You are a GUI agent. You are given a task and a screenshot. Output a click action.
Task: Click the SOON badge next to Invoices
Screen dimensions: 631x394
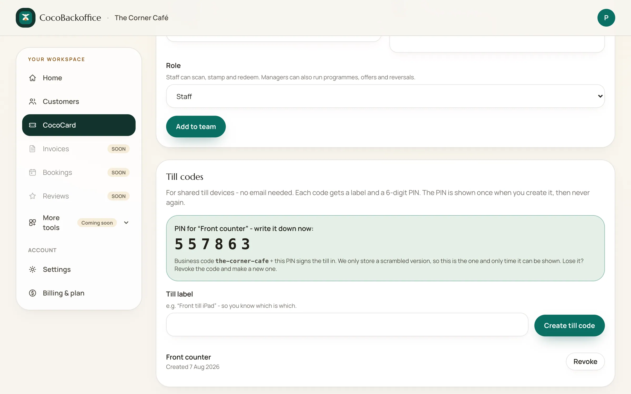pos(119,149)
